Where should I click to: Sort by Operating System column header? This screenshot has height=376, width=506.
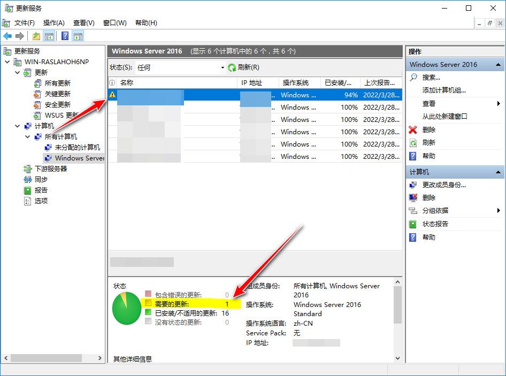pos(300,82)
